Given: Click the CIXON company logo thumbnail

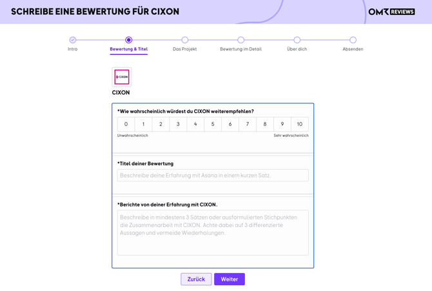Looking at the screenshot, I should click(122, 77).
